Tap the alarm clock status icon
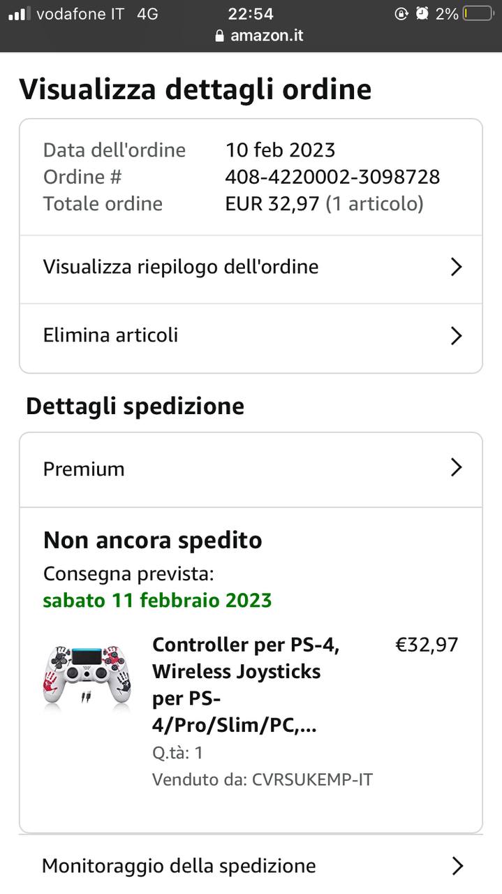The height and width of the screenshot is (894, 502). tap(422, 13)
